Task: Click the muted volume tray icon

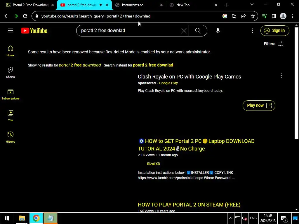Action: [244, 218]
